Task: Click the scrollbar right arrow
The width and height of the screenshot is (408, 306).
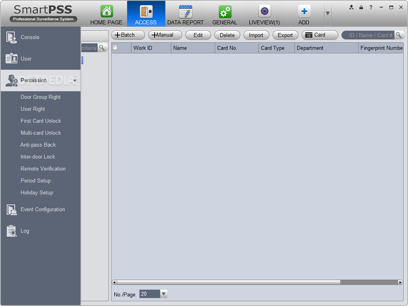Action: click(400, 282)
